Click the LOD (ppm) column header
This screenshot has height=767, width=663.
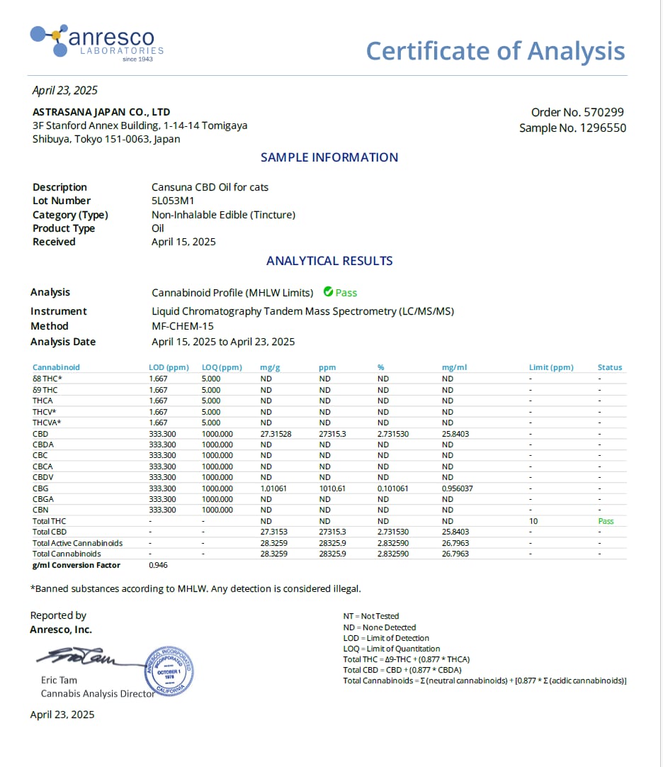[x=169, y=367]
